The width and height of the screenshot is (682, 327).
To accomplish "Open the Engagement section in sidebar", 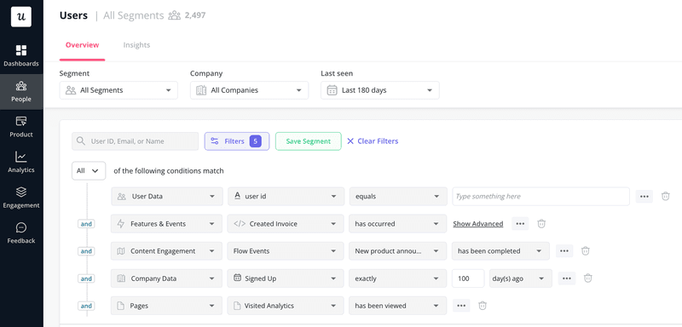I will point(21,198).
